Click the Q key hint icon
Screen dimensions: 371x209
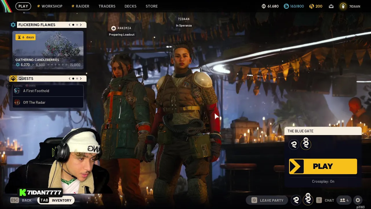tap(254, 200)
